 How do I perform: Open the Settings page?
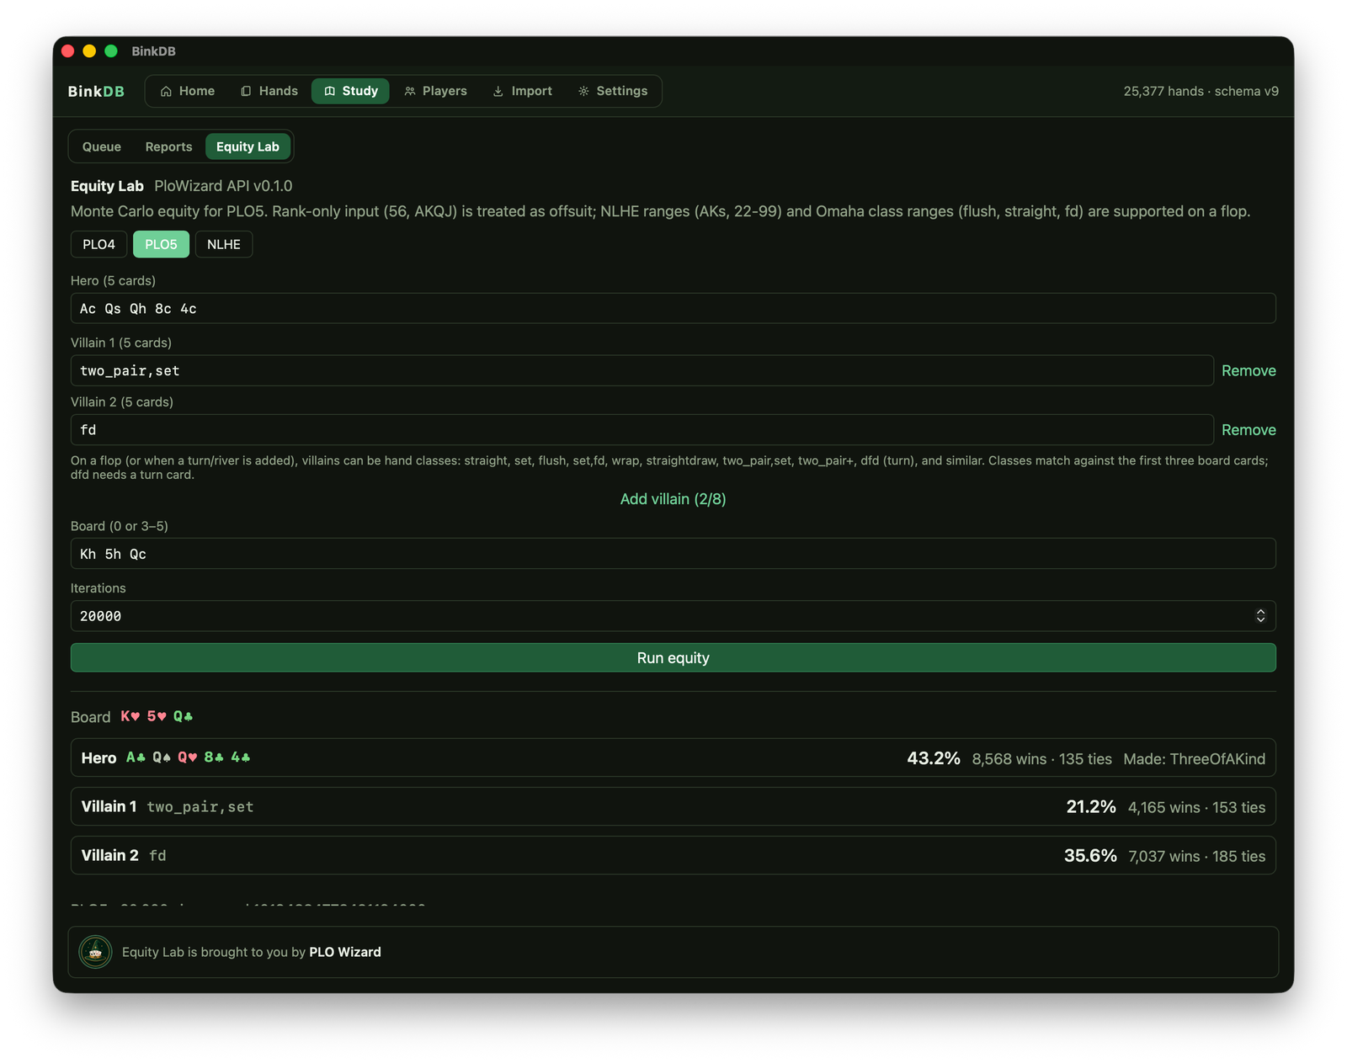click(x=613, y=91)
